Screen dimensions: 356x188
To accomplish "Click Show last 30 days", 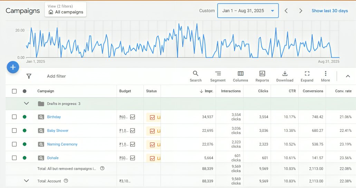I will pyautogui.click(x=329, y=11).
